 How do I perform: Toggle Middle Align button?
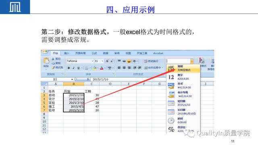pos(124,61)
